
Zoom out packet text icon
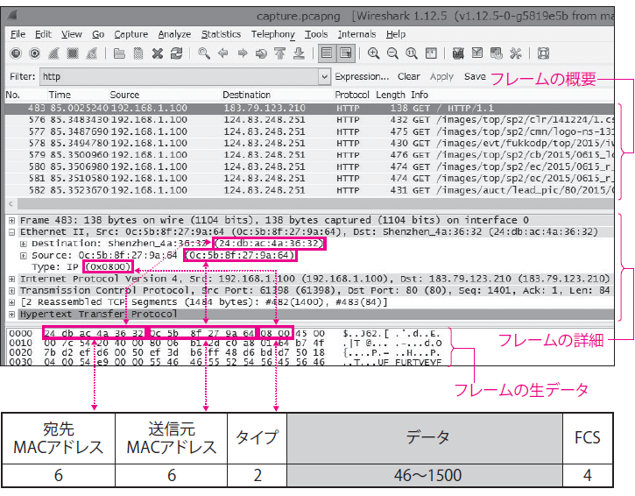(x=392, y=53)
